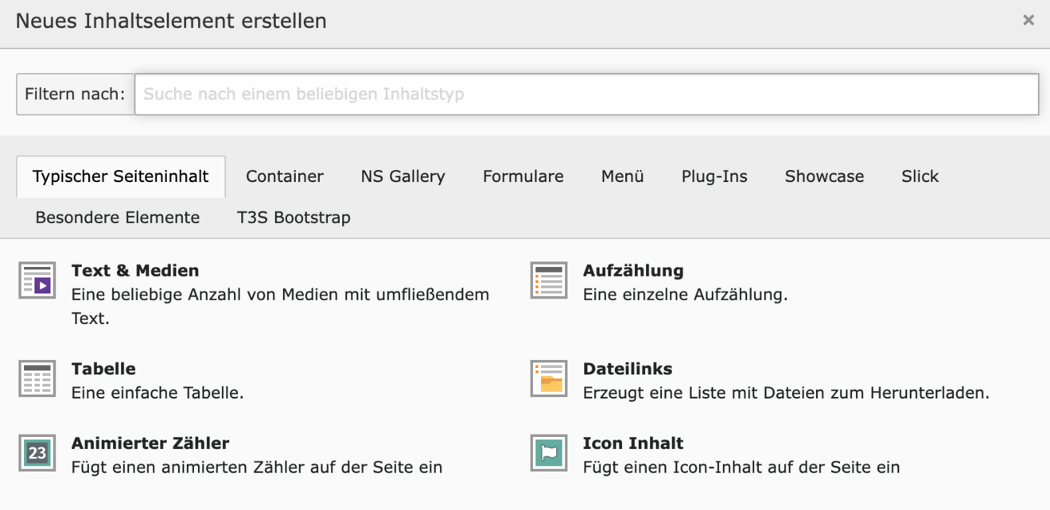Switch to the Showcase tab
The image size is (1050, 510).
824,176
